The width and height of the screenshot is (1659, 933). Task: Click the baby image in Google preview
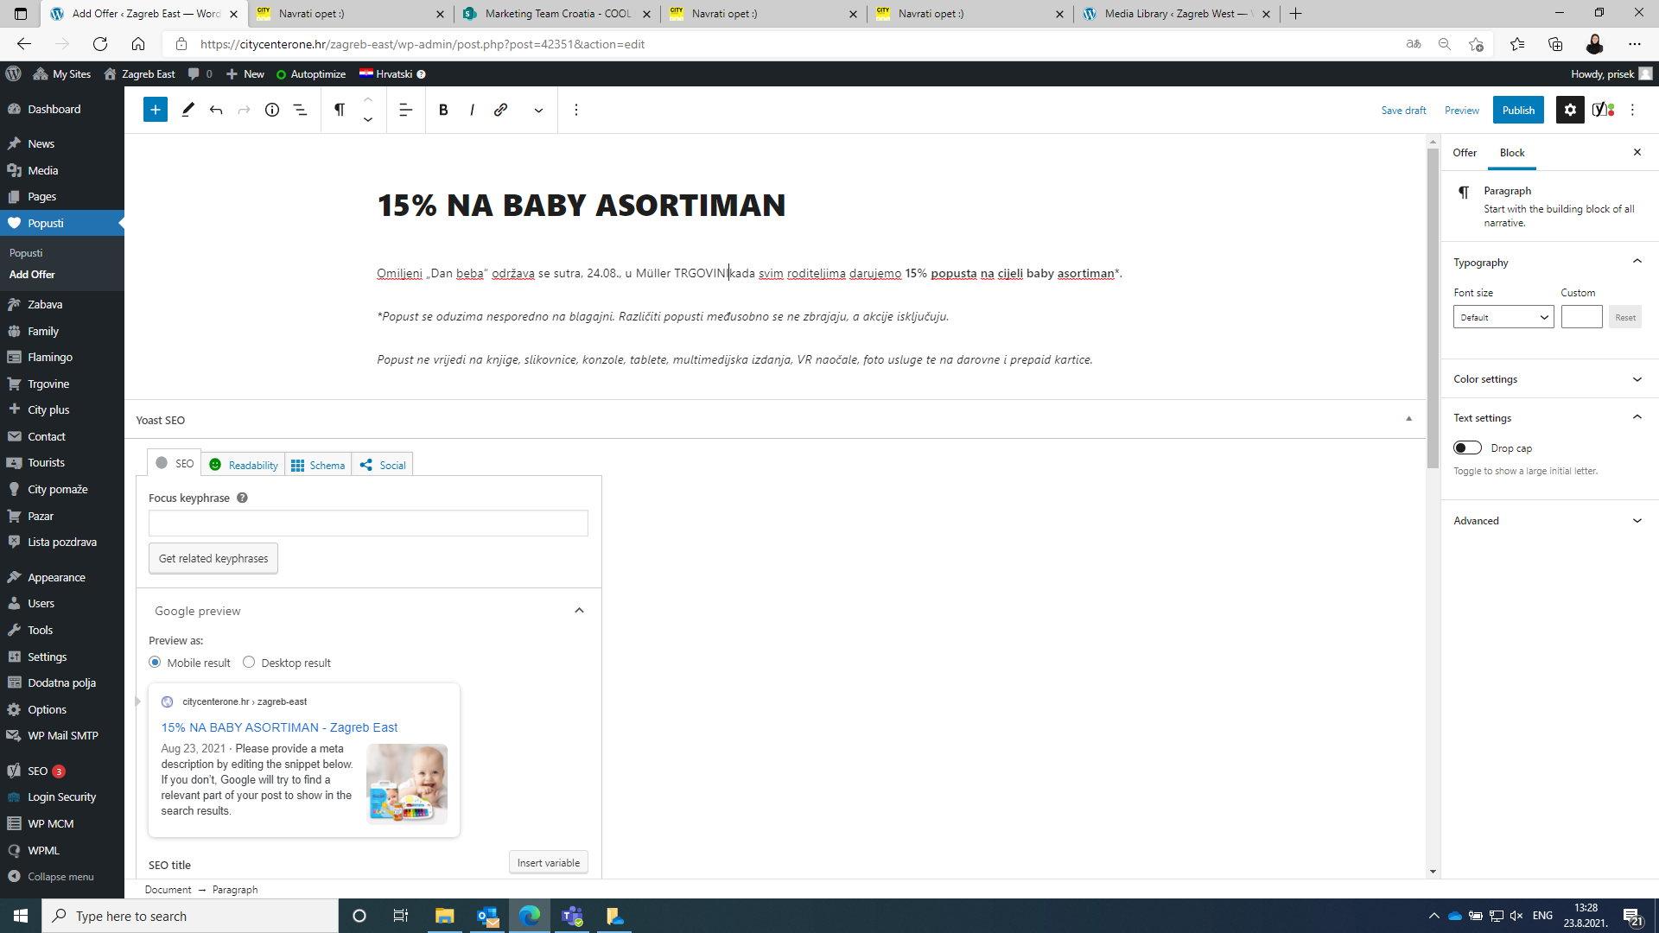pos(407,784)
